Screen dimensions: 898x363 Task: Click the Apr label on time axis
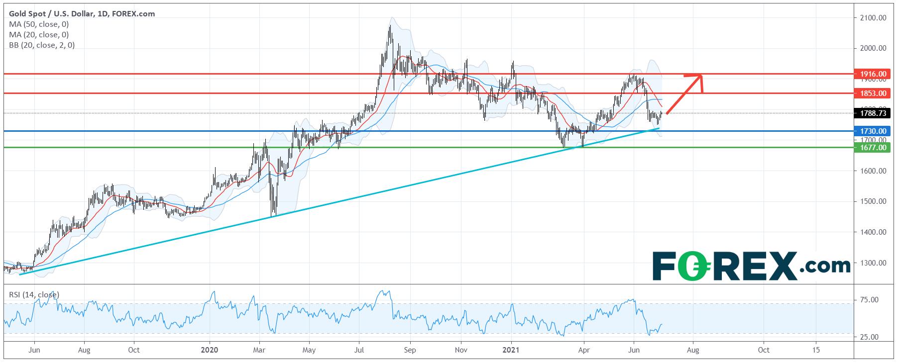(x=584, y=350)
